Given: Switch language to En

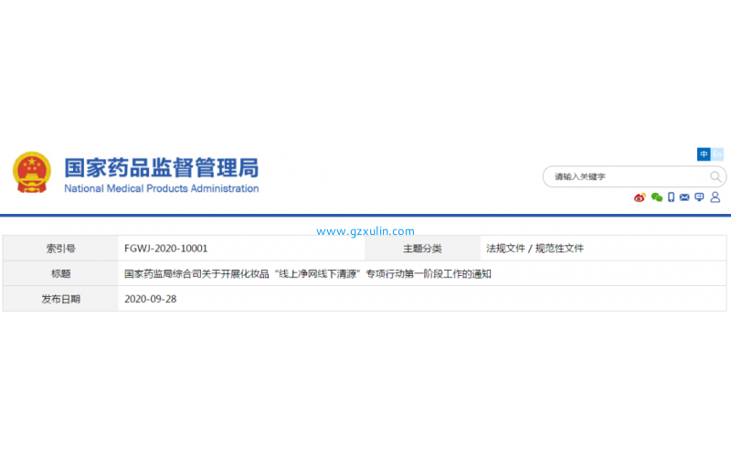Looking at the screenshot, I should 717,154.
